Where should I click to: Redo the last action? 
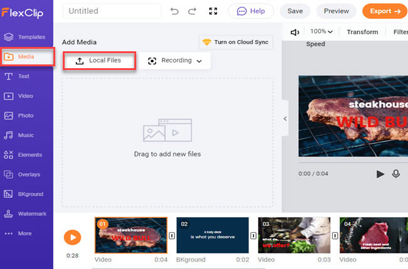[x=192, y=11]
